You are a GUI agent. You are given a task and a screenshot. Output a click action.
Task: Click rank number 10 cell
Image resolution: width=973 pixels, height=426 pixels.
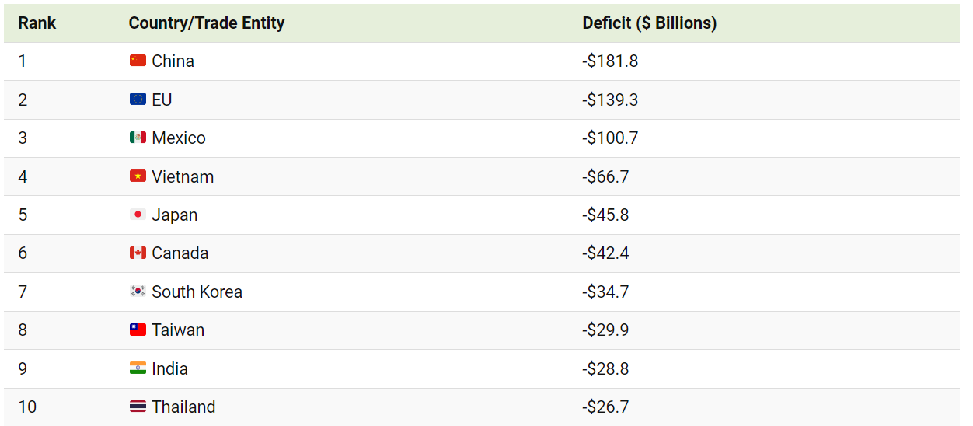(27, 407)
